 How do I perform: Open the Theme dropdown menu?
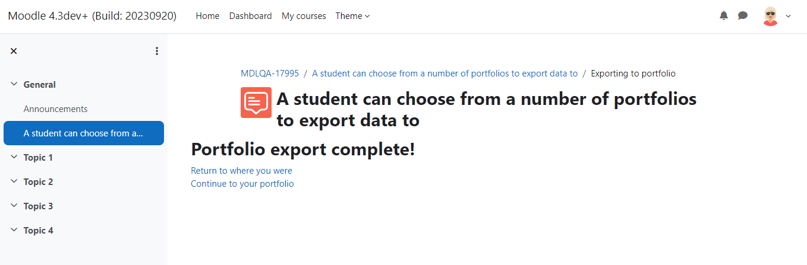353,16
